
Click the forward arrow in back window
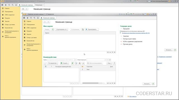tap(27, 9)
